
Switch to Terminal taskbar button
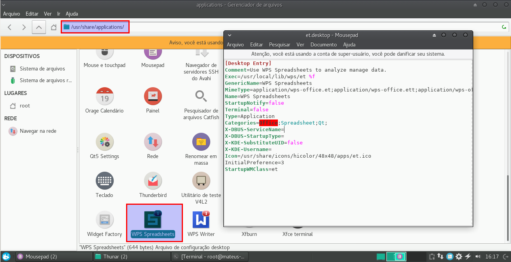click(x=210, y=257)
